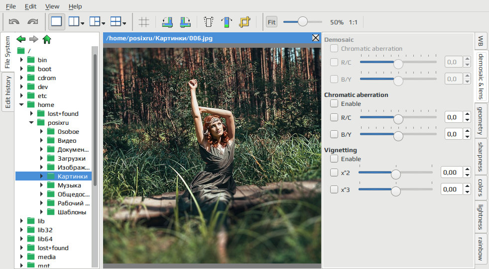
Task: Click the Redo arrow icon
Action: tap(33, 22)
